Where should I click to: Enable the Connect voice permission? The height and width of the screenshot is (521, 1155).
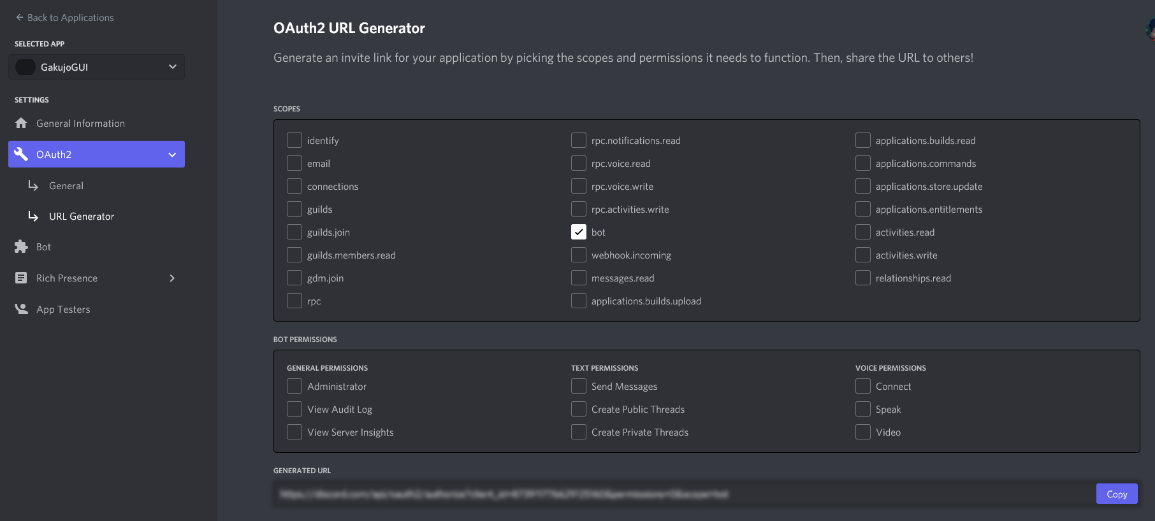tap(863, 386)
